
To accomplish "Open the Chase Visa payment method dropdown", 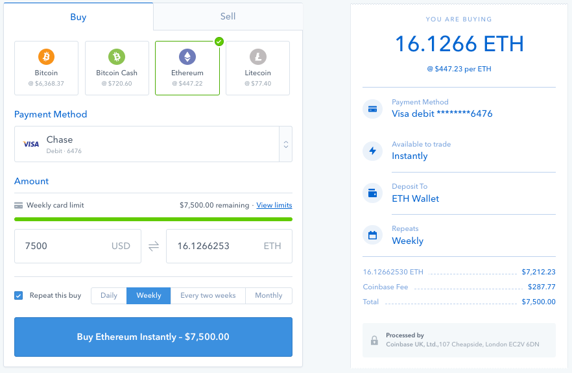I will [x=153, y=144].
